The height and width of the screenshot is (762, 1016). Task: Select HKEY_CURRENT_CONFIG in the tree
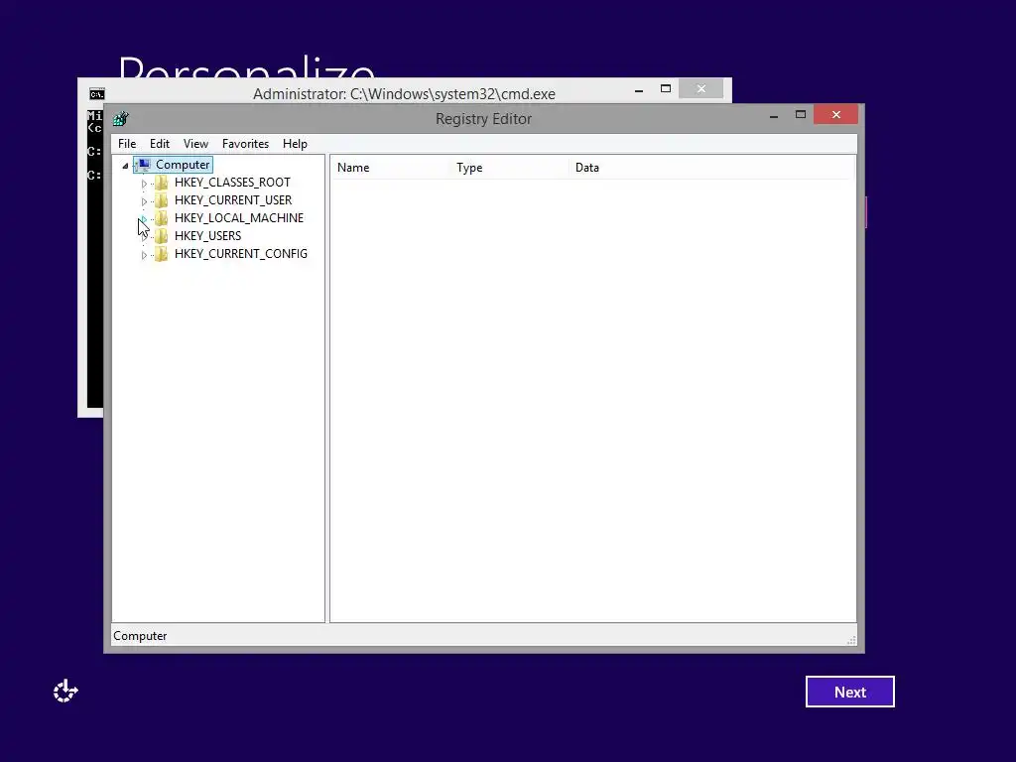(x=240, y=254)
